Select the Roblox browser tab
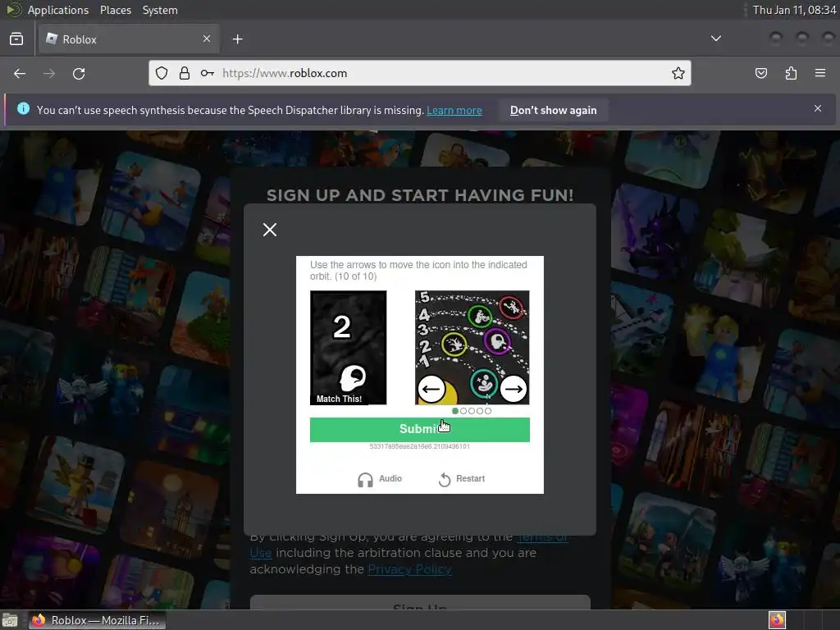This screenshot has height=630, width=840. pyautogui.click(x=127, y=39)
